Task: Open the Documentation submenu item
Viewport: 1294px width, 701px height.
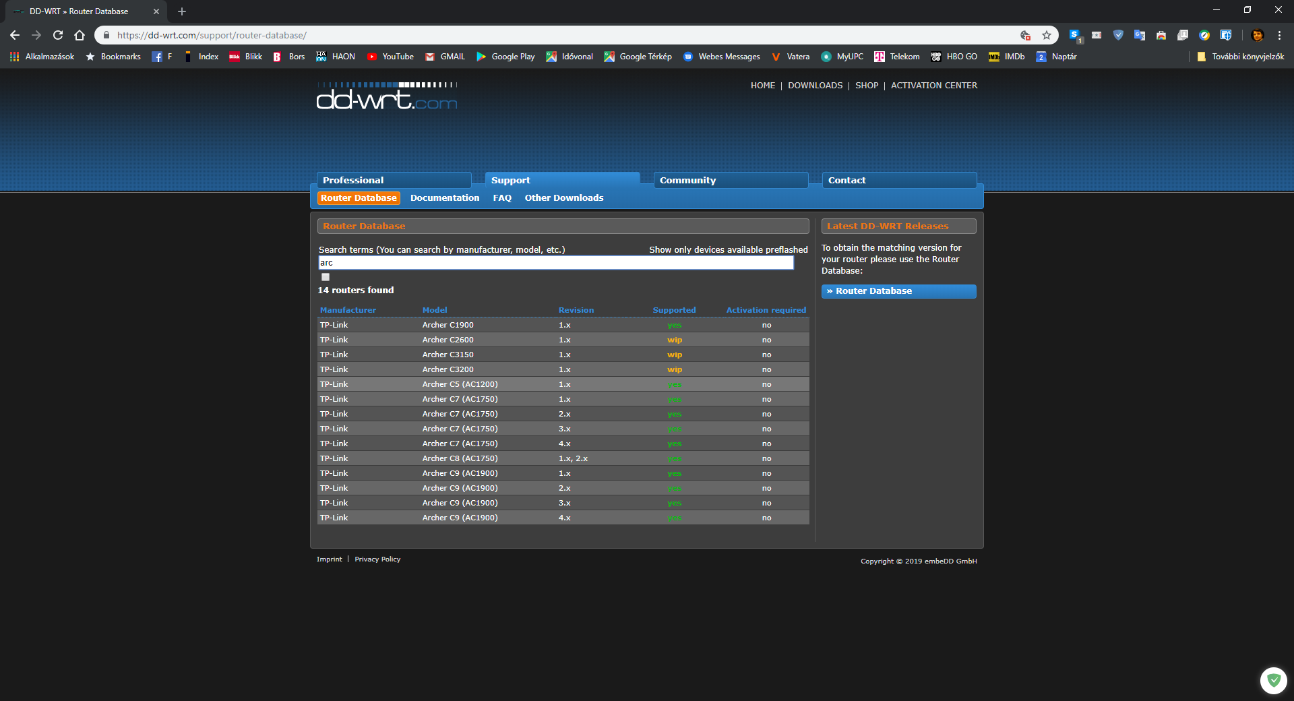Action: tap(445, 198)
